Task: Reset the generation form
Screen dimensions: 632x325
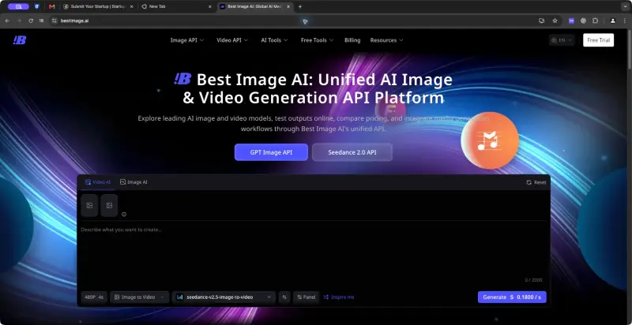Action: point(536,182)
